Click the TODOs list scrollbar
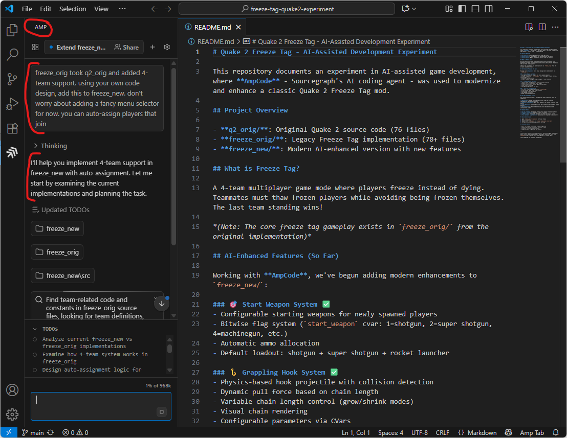 click(x=169, y=349)
